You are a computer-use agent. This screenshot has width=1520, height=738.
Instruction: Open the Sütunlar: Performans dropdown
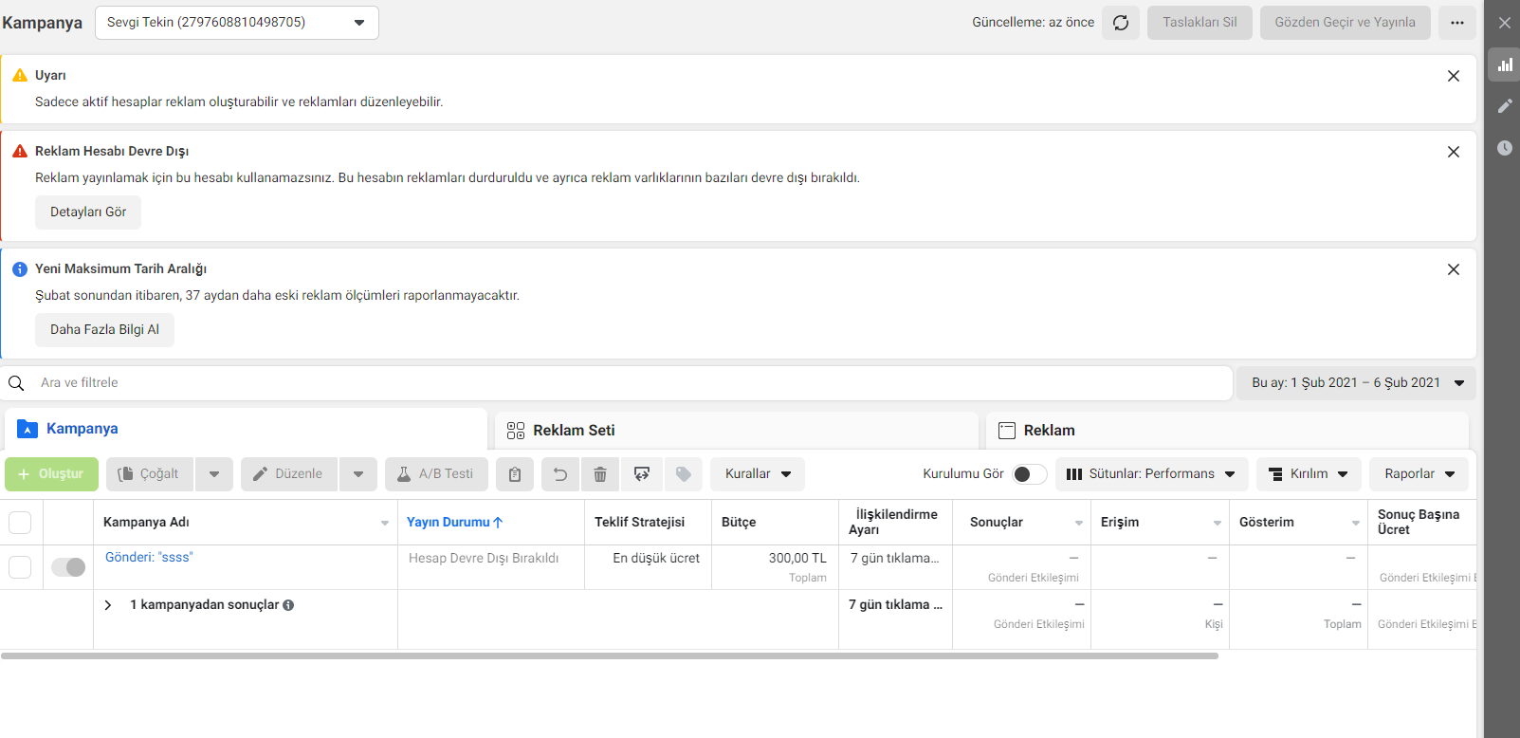pyautogui.click(x=1151, y=474)
